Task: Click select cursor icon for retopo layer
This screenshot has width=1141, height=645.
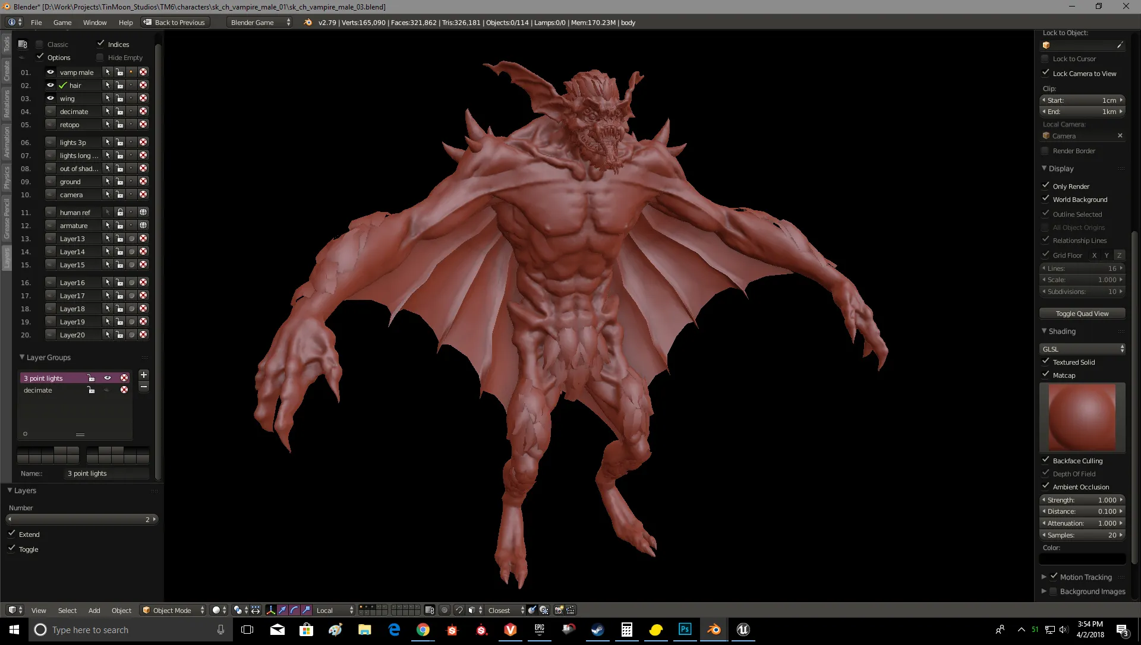Action: (108, 125)
